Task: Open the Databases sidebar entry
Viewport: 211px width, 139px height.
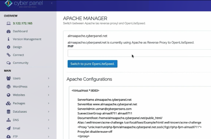Action: (20, 112)
